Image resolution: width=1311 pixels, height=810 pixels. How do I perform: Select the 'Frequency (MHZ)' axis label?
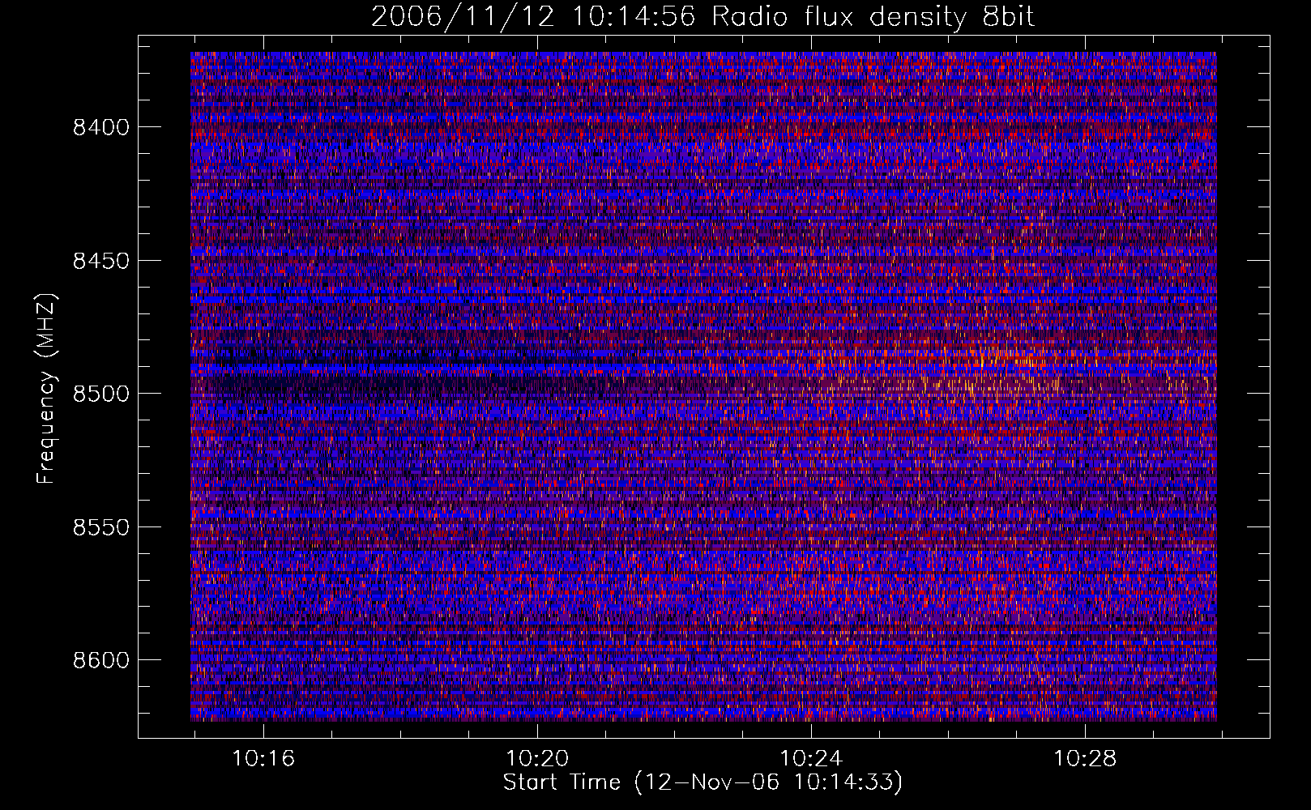[x=46, y=388]
